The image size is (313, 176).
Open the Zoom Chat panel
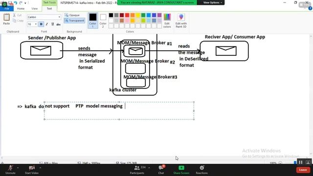point(161,170)
